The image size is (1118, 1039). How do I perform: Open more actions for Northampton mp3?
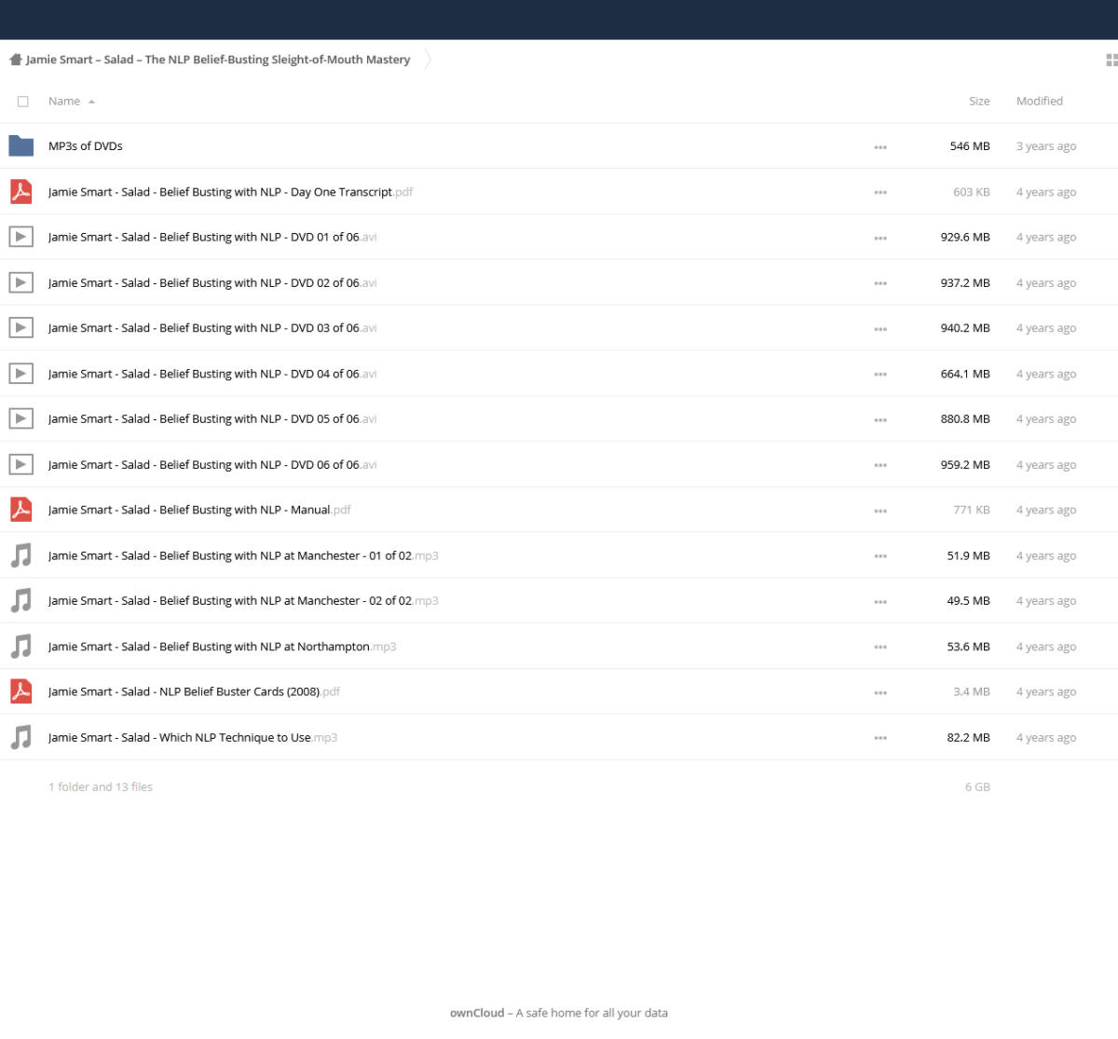[x=880, y=647]
